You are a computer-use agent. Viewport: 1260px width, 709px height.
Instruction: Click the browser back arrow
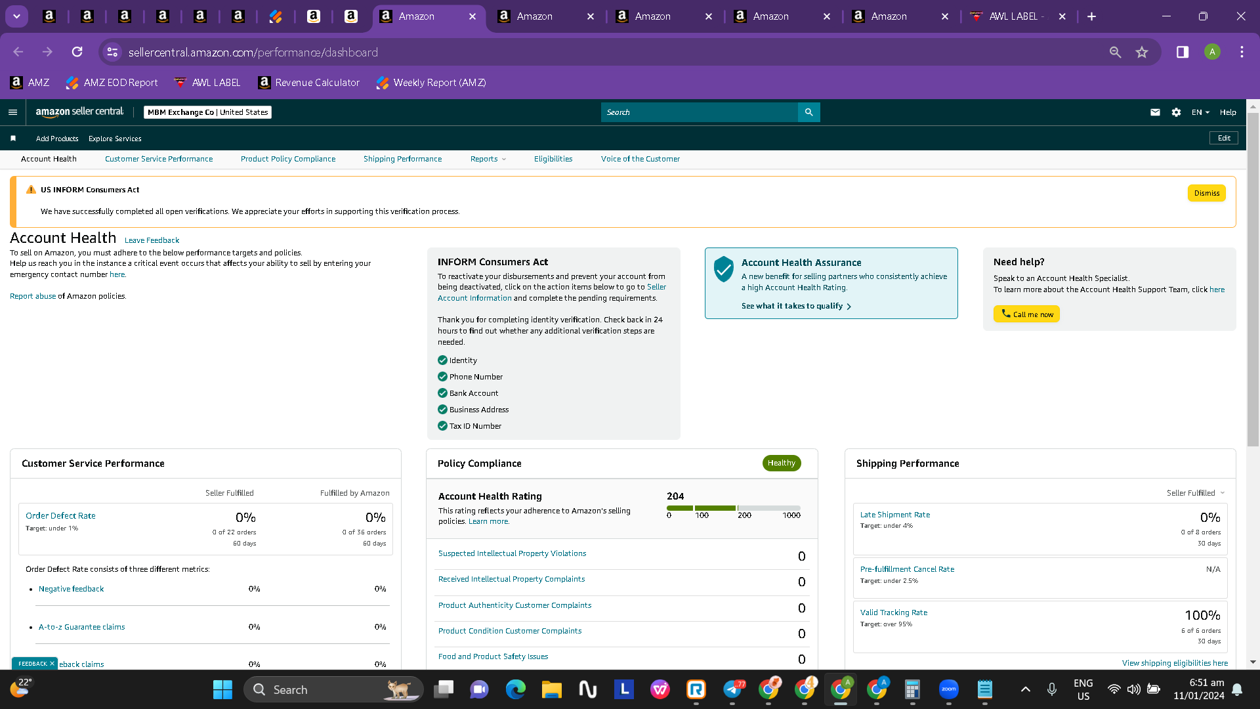click(x=18, y=52)
